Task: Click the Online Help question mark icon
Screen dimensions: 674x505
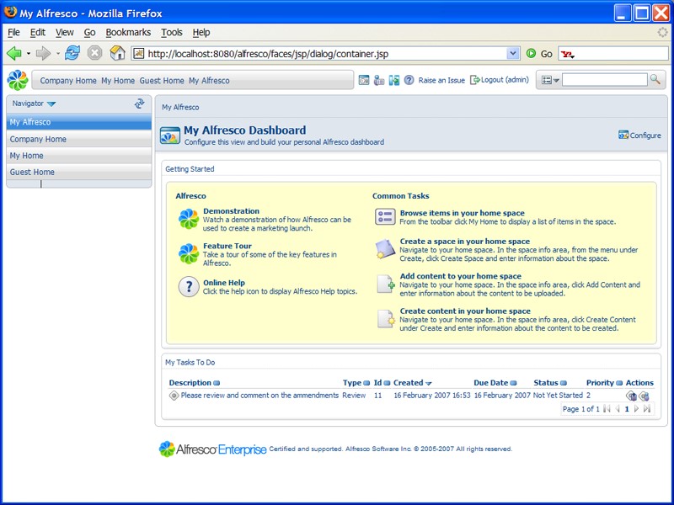Action: tap(189, 286)
